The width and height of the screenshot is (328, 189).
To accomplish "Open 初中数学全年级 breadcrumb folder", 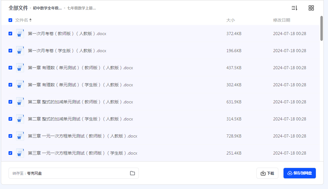I will pyautogui.click(x=47, y=8).
